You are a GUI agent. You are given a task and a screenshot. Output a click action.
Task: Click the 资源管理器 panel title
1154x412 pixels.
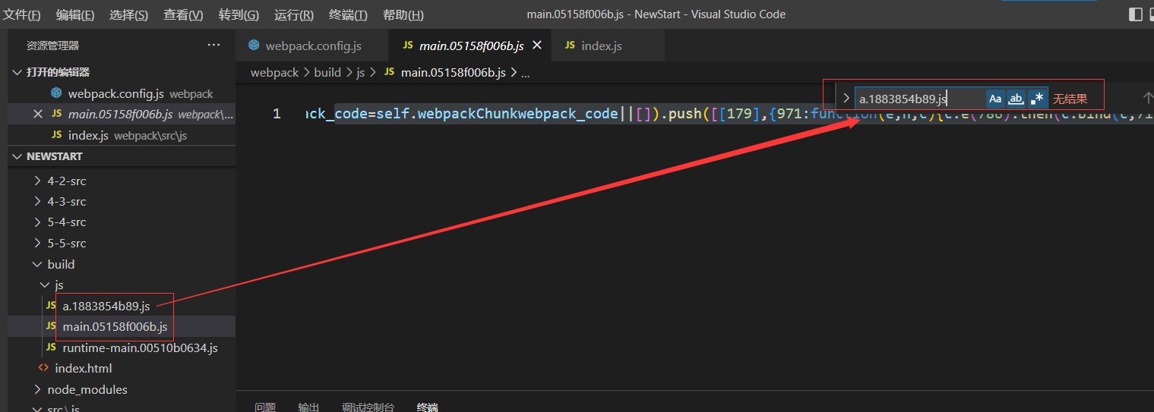point(52,46)
